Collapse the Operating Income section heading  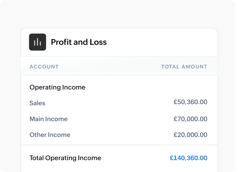tap(57, 87)
